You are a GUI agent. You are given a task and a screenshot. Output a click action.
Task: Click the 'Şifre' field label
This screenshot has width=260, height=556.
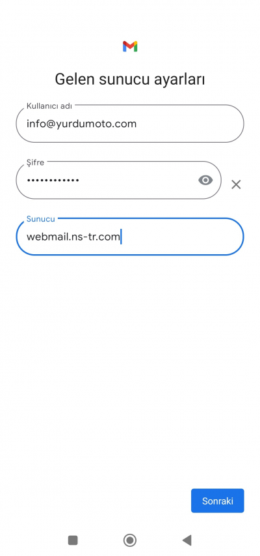pyautogui.click(x=35, y=162)
